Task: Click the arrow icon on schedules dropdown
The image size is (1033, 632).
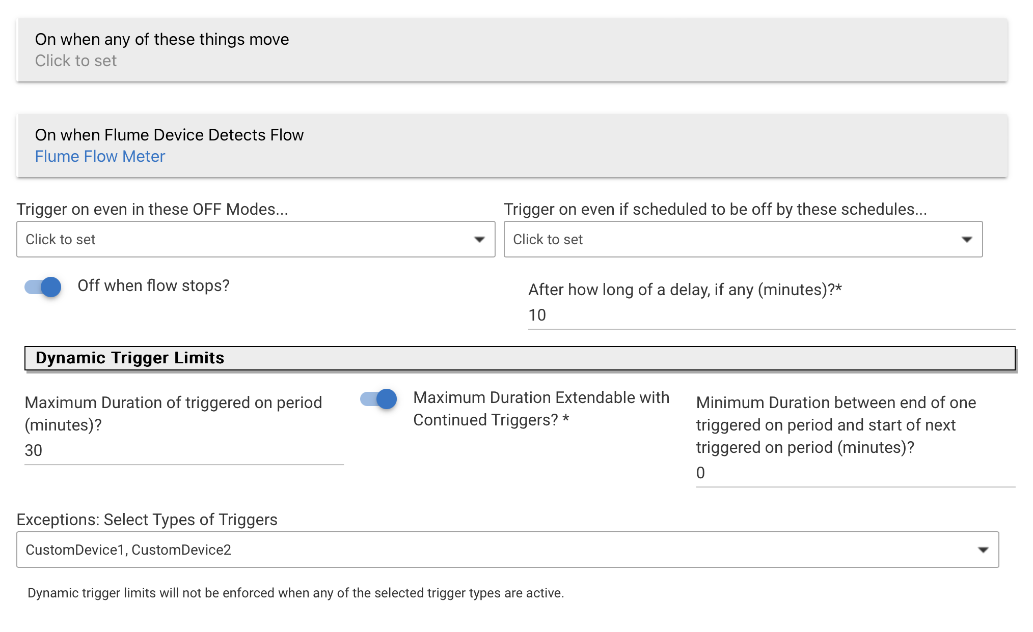Action: (x=966, y=240)
